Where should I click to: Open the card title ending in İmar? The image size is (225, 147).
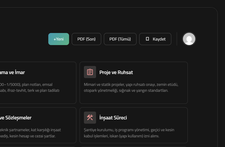point(12,72)
